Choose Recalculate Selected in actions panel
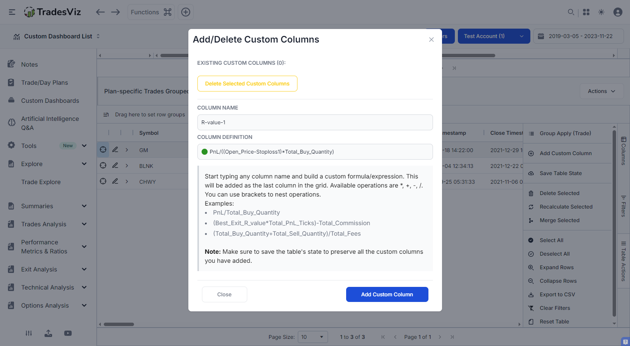This screenshot has width=630, height=346. (566, 207)
